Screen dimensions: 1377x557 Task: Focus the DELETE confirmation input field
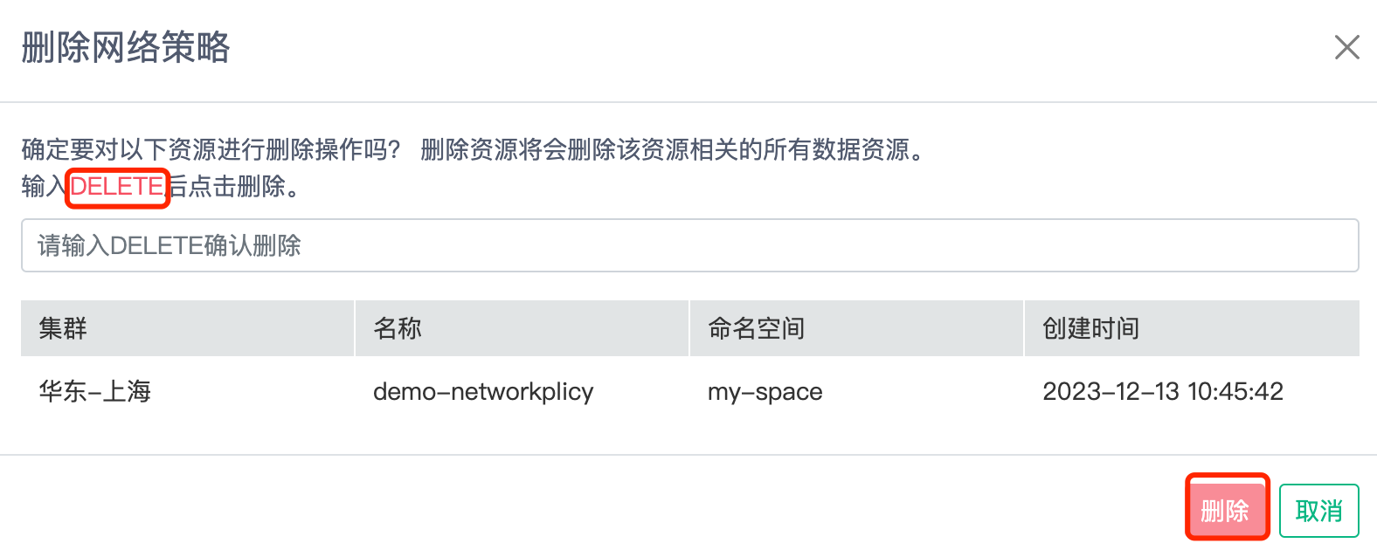pos(689,245)
